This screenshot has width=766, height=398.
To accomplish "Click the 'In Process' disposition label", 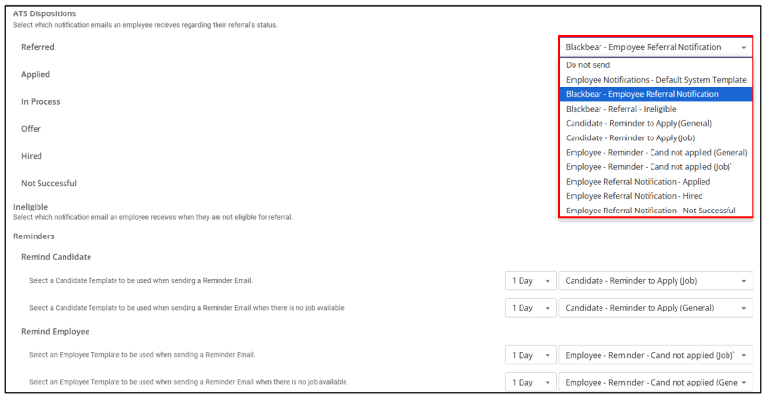I will coord(40,102).
